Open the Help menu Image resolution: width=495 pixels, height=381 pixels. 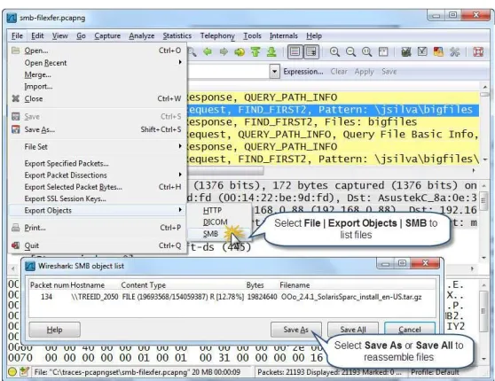(314, 36)
